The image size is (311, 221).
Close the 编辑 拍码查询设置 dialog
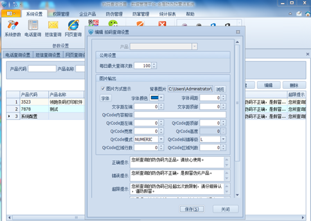click(x=238, y=32)
